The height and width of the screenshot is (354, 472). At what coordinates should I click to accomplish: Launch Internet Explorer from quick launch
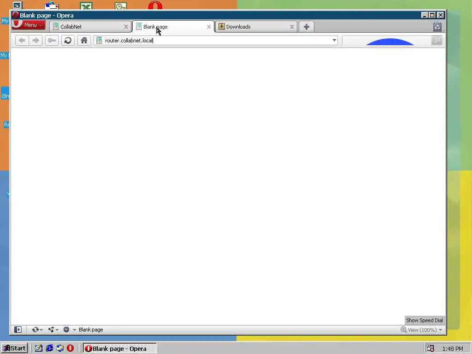click(49, 348)
